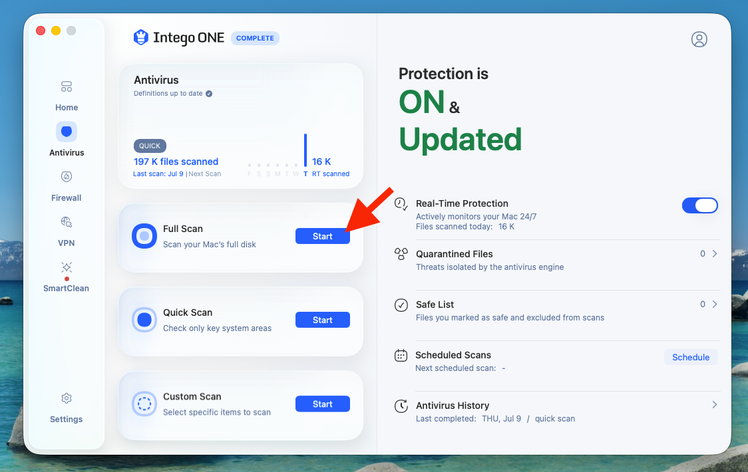Open the Home section in sidebar
Viewport: 748px width, 472px height.
tap(67, 96)
